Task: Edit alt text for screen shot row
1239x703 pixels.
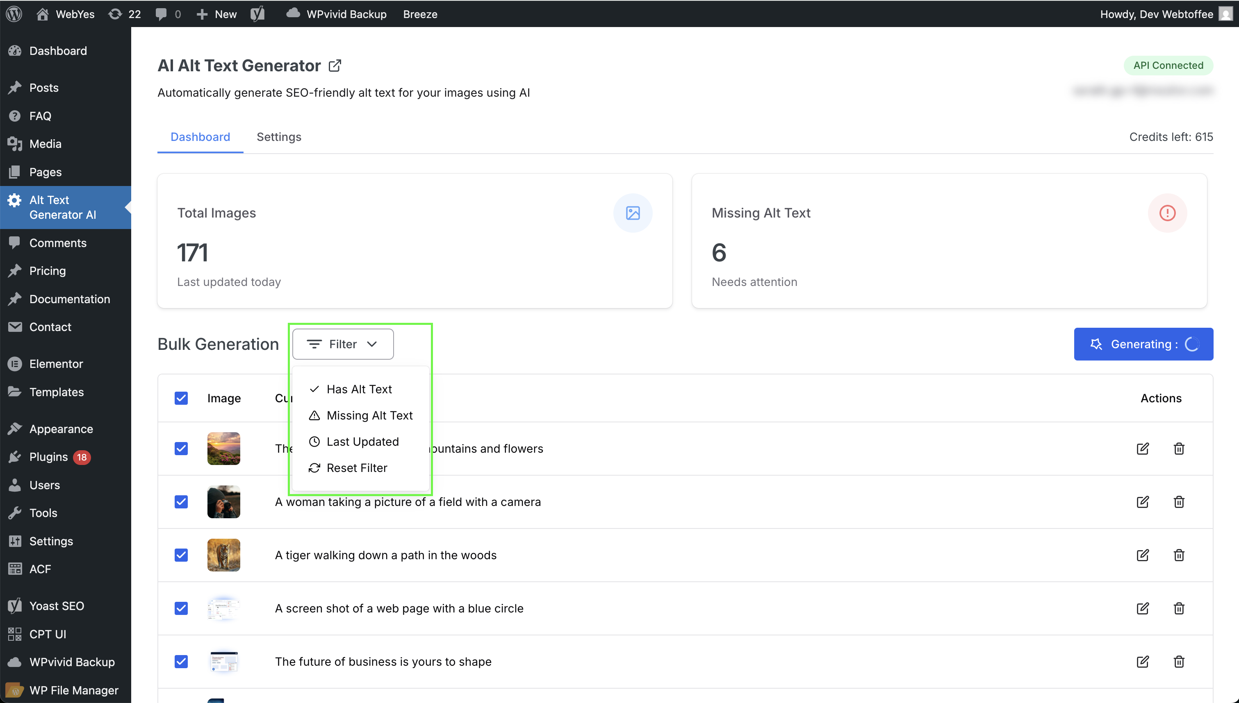Action: pyautogui.click(x=1142, y=608)
